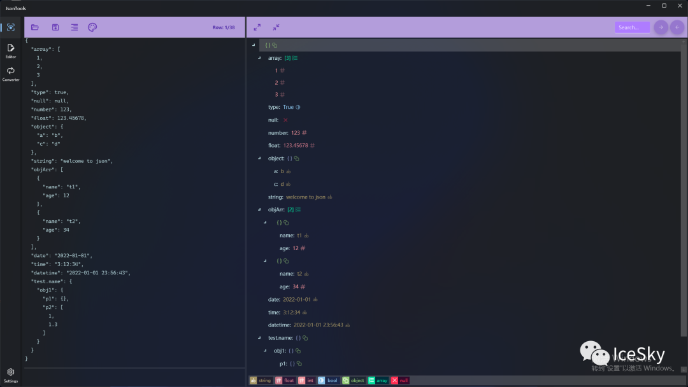688x387 pixels.
Task: Click the editor horizontal scrollbar
Action: pos(134,369)
